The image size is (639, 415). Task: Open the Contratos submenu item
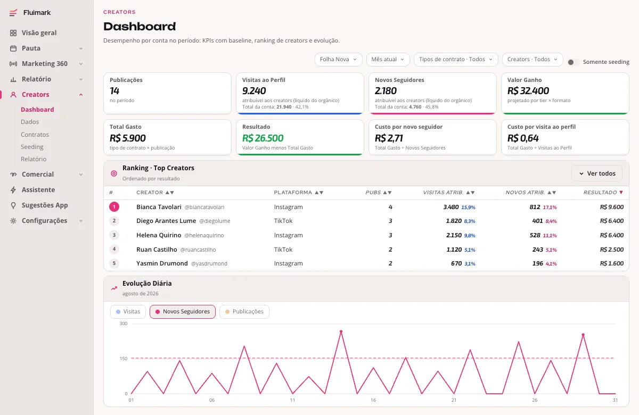tap(35, 135)
